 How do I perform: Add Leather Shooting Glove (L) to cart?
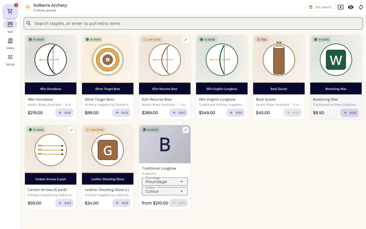pyautogui.click(x=122, y=203)
